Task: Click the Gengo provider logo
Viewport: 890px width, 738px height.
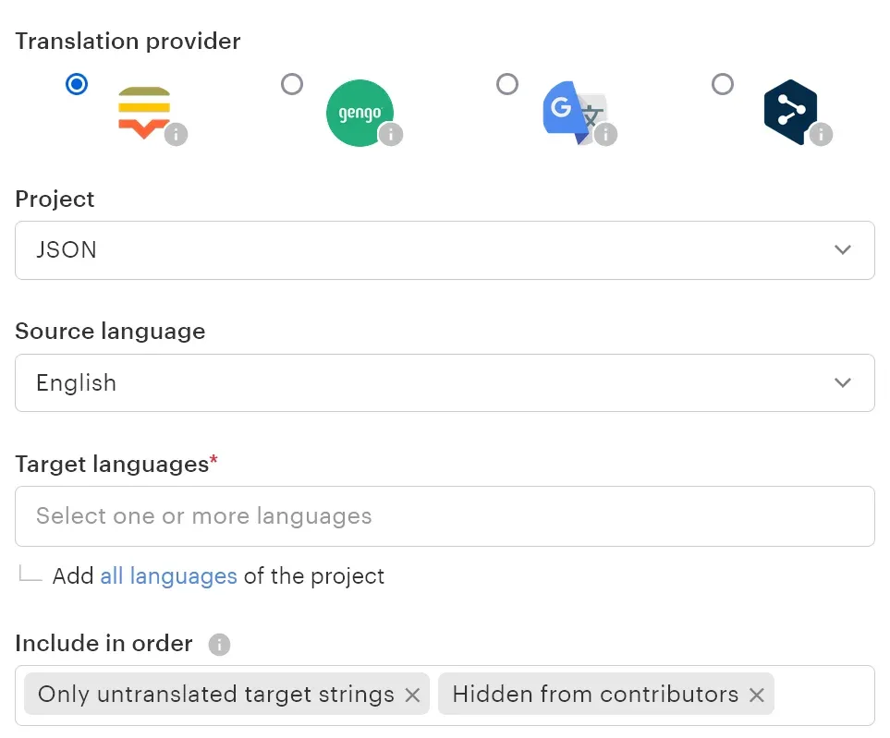Action: pos(359,112)
